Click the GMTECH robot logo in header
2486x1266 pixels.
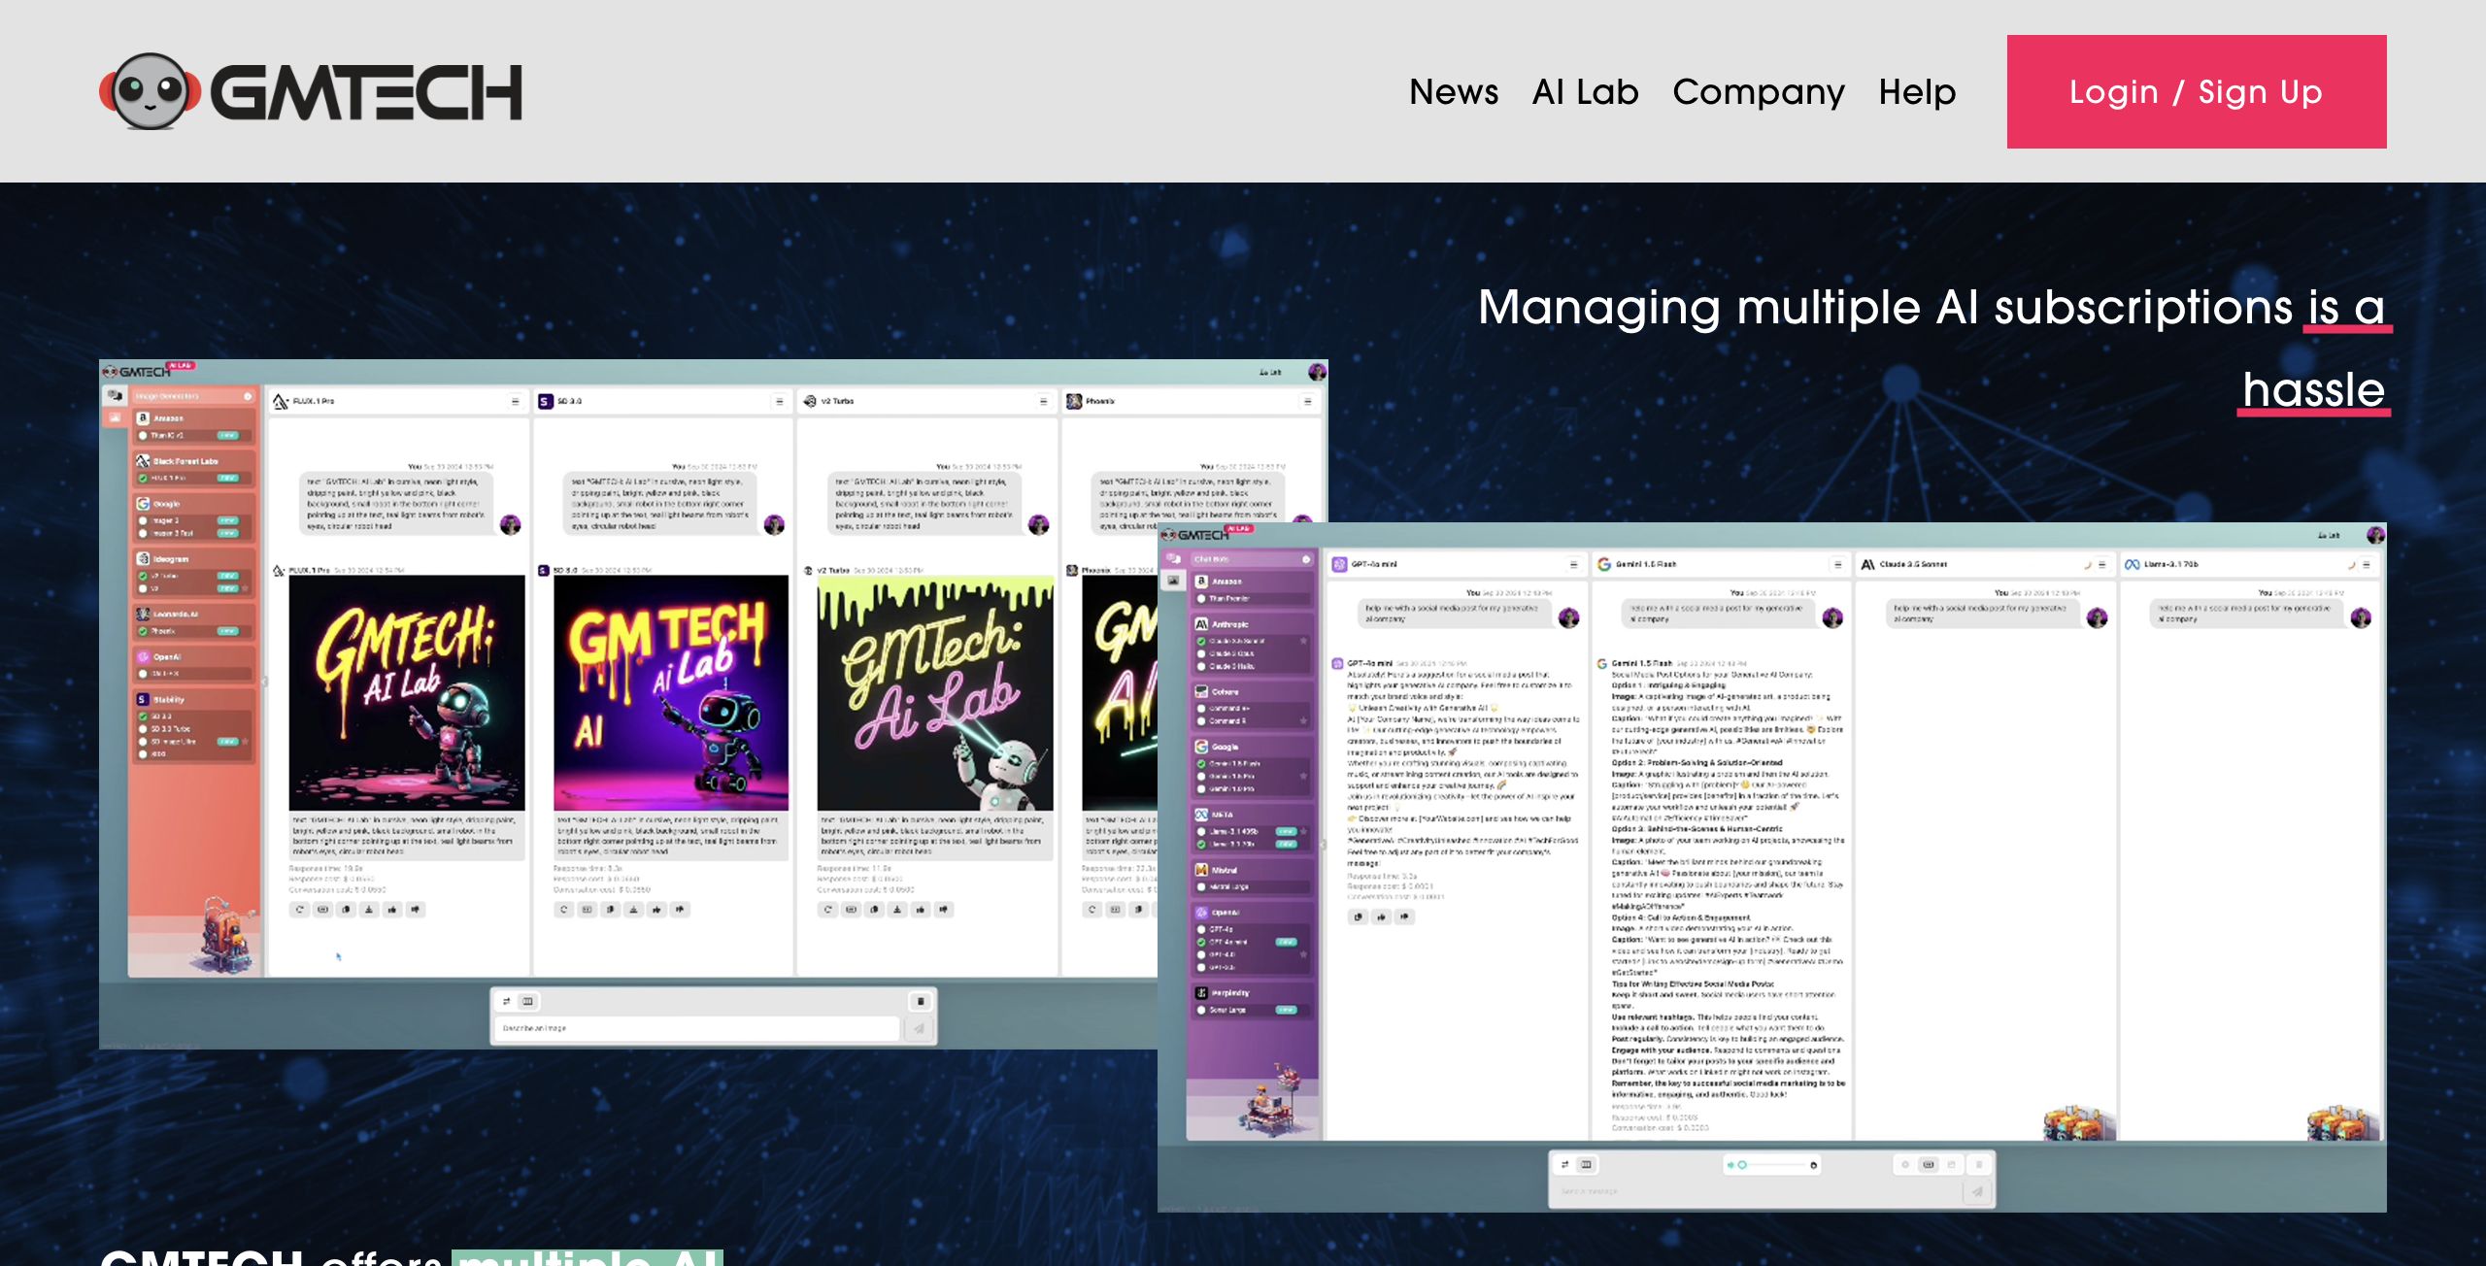[151, 91]
